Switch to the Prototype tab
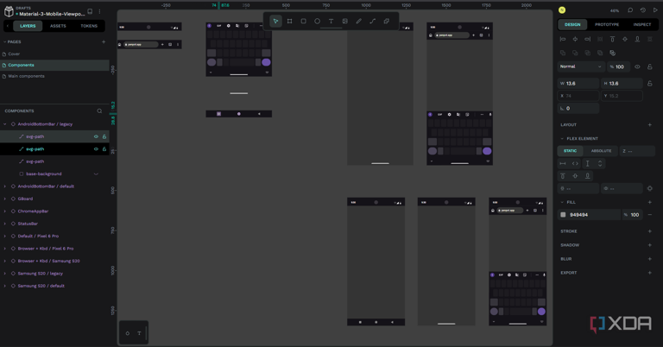 [607, 24]
